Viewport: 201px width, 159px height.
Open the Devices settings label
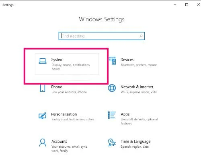[x=127, y=60]
